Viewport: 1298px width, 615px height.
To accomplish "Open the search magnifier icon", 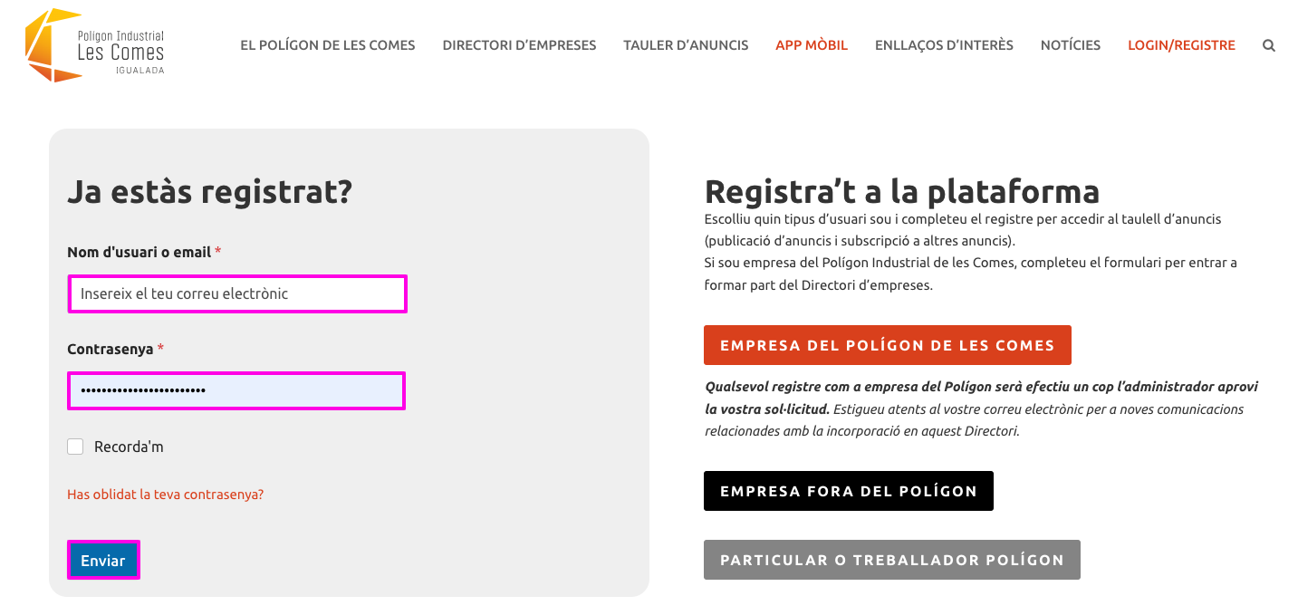I will point(1269,45).
